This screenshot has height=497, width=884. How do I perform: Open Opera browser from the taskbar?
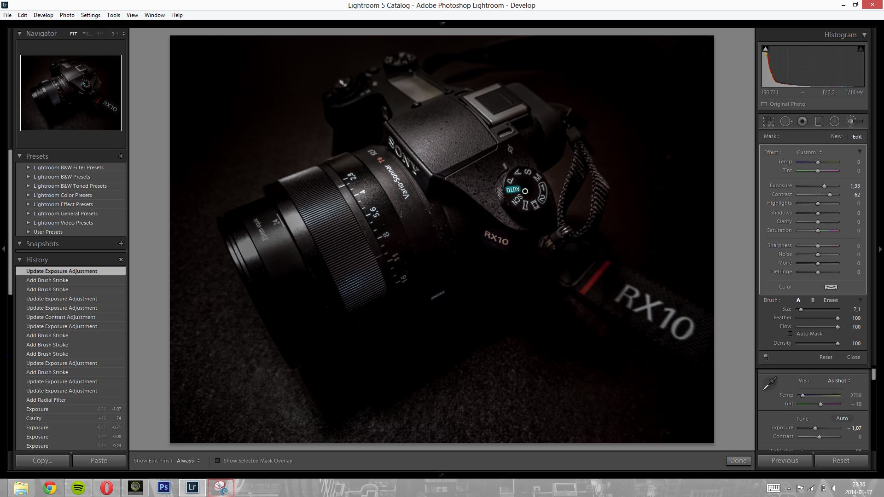[106, 487]
